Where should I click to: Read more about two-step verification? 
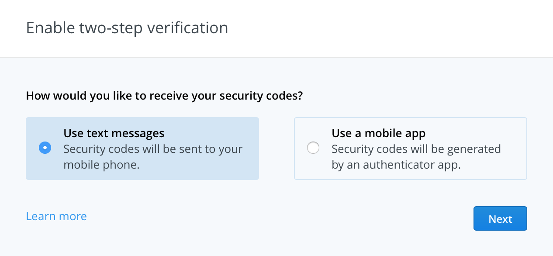pos(56,216)
